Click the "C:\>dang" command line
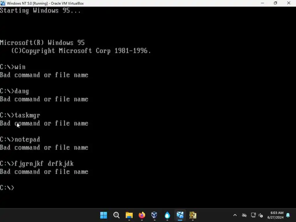This screenshot has height=222, width=296. pos(14,91)
